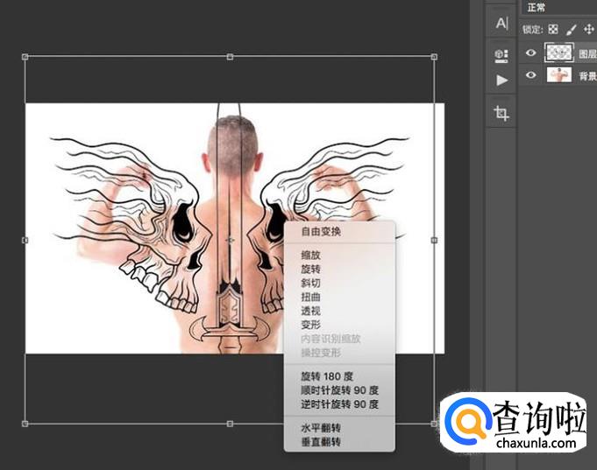Choose 自由变换 from the context menu

(x=321, y=233)
